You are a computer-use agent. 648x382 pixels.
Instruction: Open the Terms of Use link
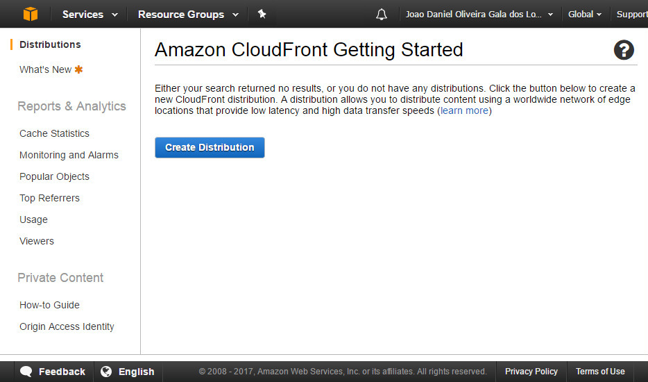(600, 372)
